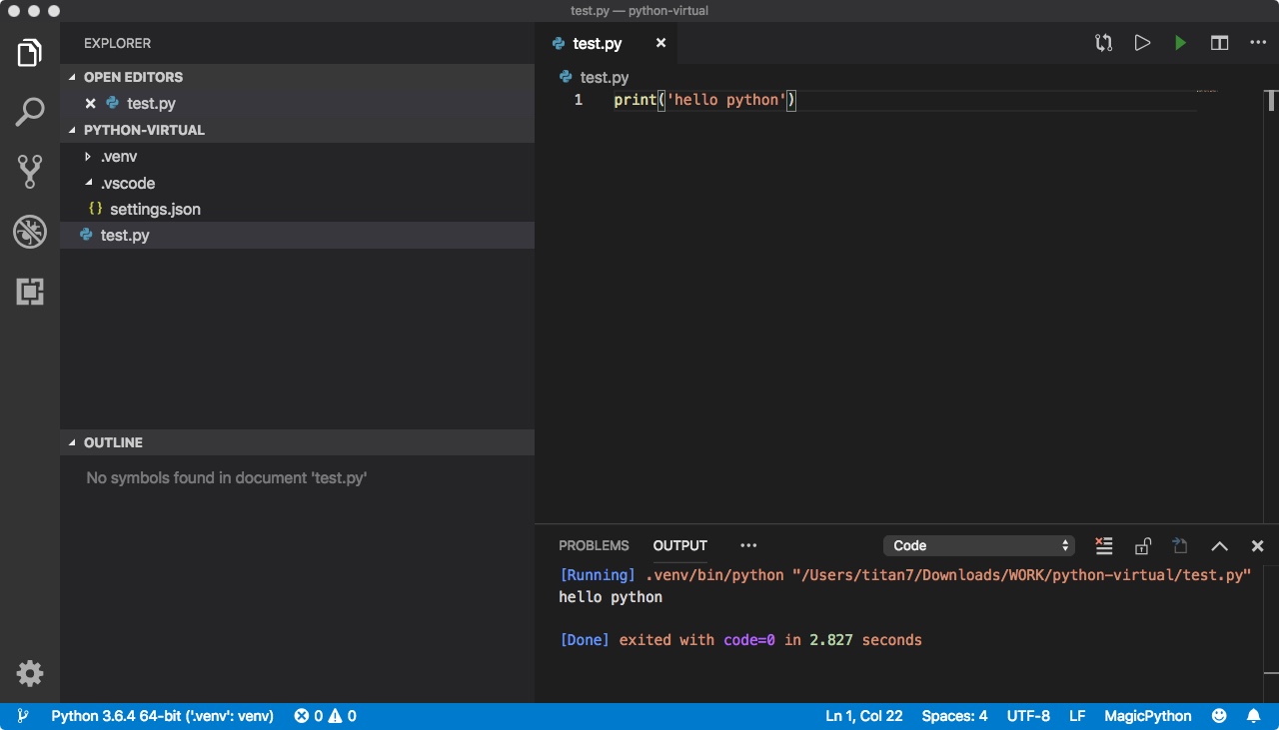Open the editor More Actions menu
This screenshot has height=730, width=1279.
pos(1258,43)
